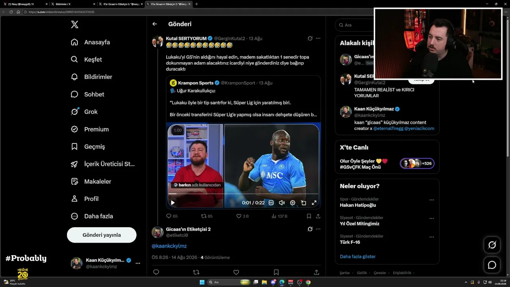Open a new browser tab

click(x=196, y=4)
